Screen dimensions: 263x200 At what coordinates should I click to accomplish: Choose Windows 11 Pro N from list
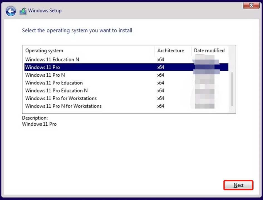(x=45, y=75)
